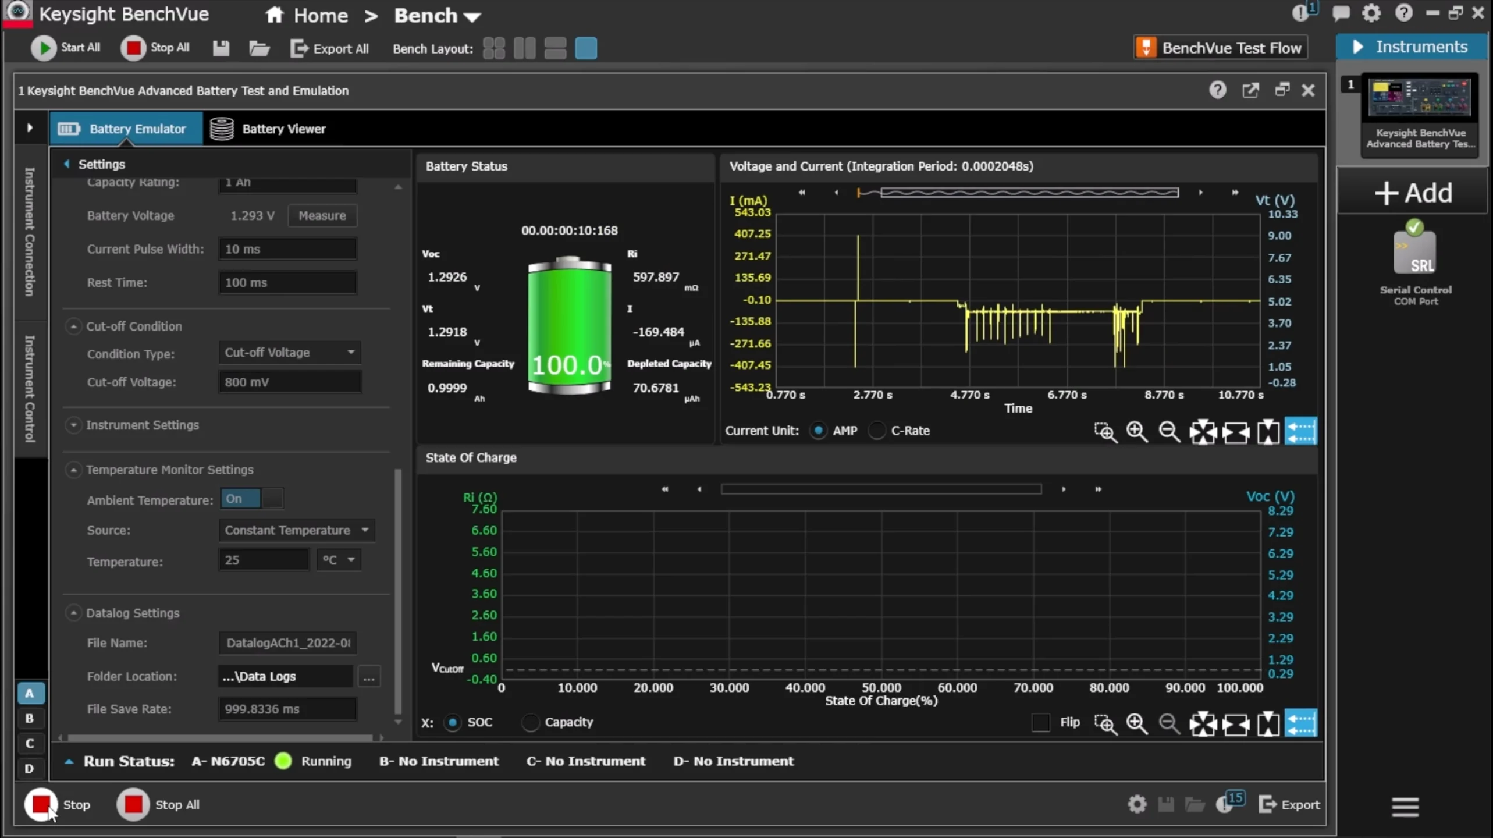Expand the Instrument Settings section
Image resolution: width=1493 pixels, height=838 pixels.
(x=73, y=425)
